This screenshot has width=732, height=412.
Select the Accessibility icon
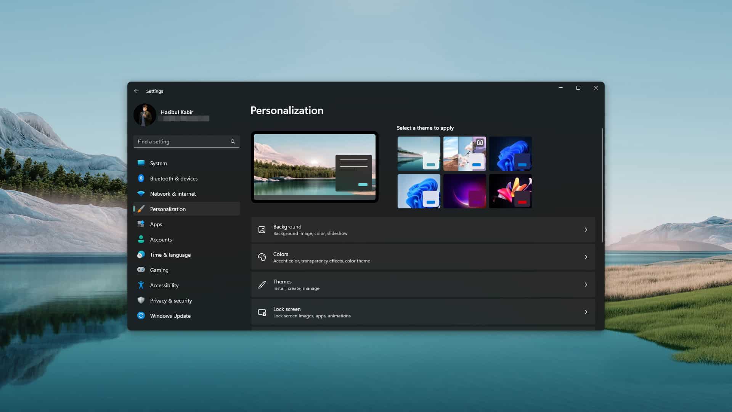[141, 285]
